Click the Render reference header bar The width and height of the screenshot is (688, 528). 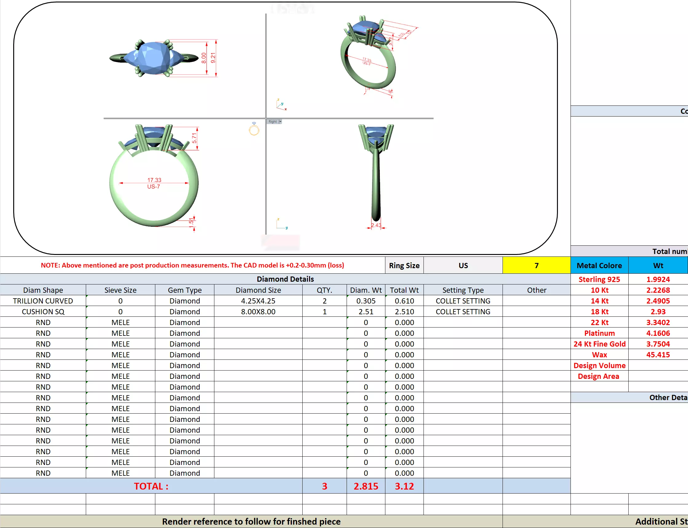(251, 522)
